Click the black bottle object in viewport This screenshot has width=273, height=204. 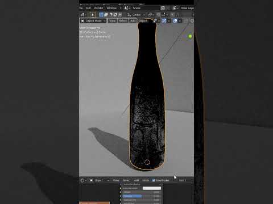[147, 95]
